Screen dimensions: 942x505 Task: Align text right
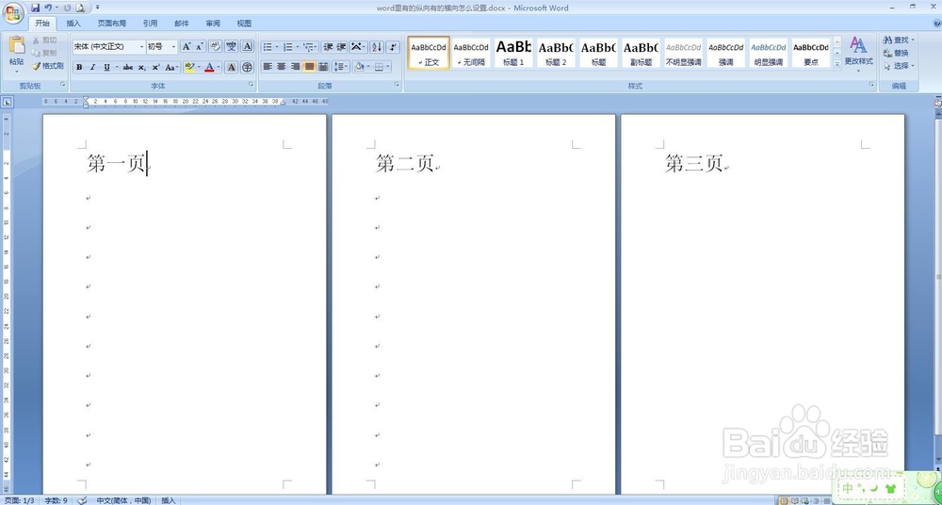(x=295, y=67)
